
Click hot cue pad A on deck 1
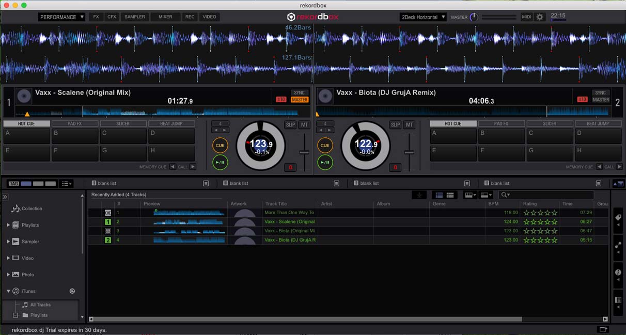[27, 136]
